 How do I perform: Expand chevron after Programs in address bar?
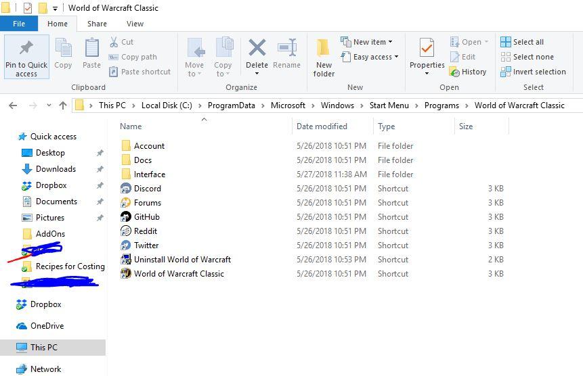tap(467, 105)
